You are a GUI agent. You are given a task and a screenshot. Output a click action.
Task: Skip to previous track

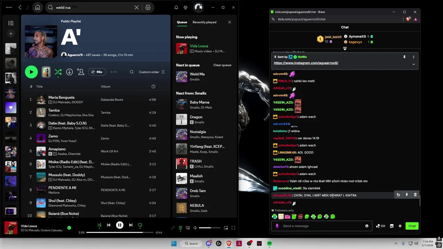point(108,225)
